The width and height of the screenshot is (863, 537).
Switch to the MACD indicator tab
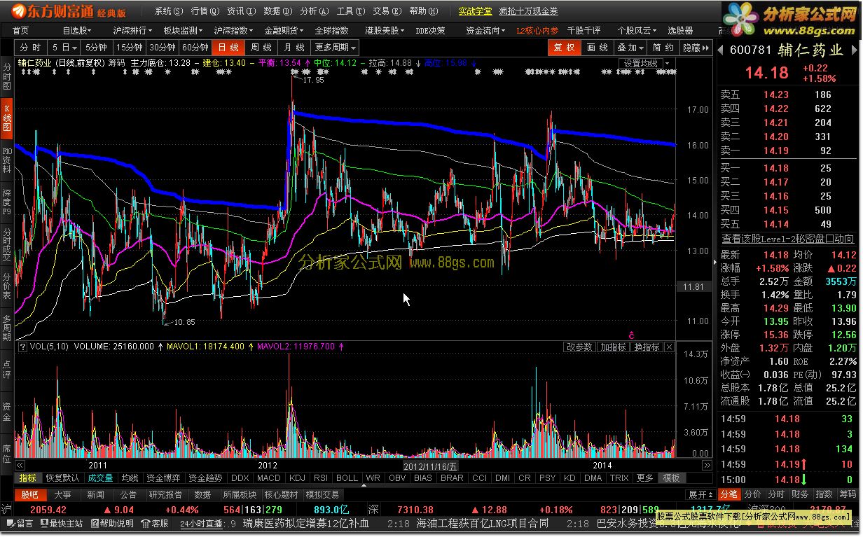click(268, 478)
